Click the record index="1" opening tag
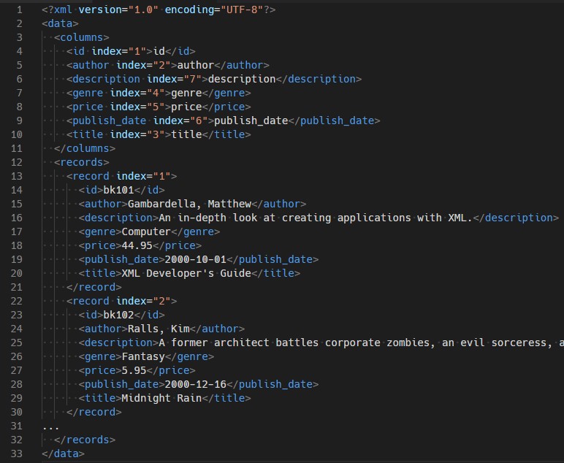This screenshot has height=463, width=564. [121, 176]
